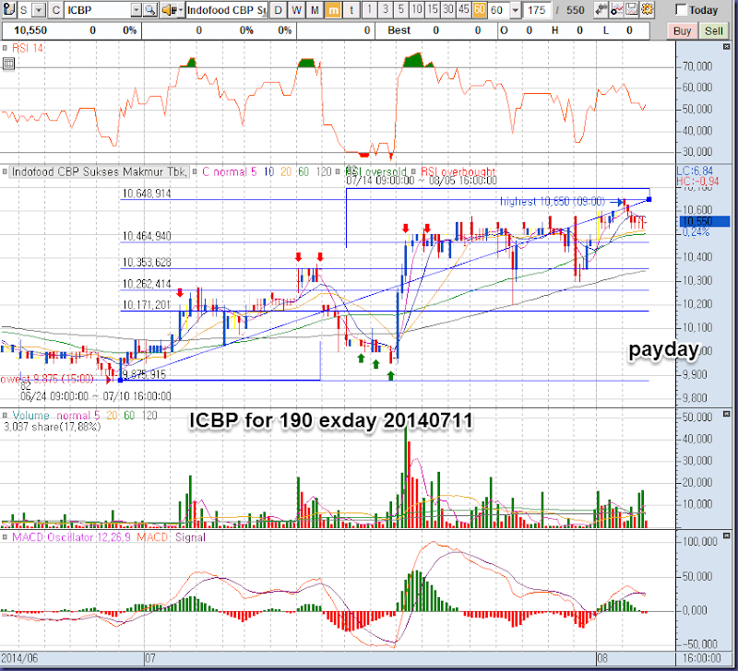Click the chart shift arrows icon
This screenshot has width=738, height=671.
point(601,9)
